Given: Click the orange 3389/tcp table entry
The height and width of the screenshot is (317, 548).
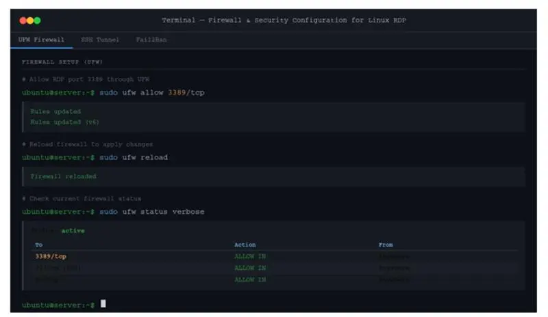Looking at the screenshot, I should [51, 256].
